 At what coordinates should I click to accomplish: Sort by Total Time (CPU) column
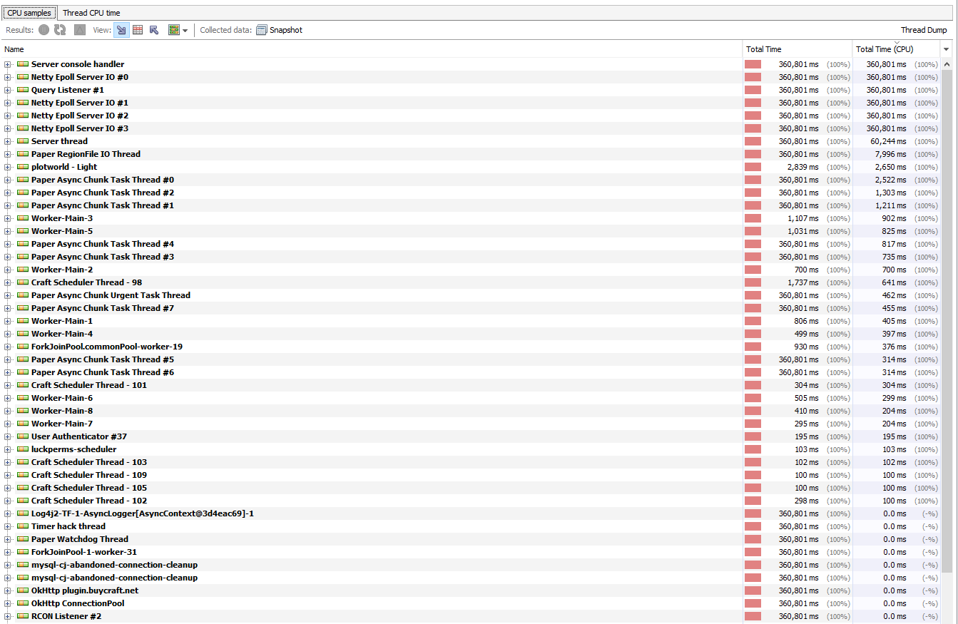(897, 49)
